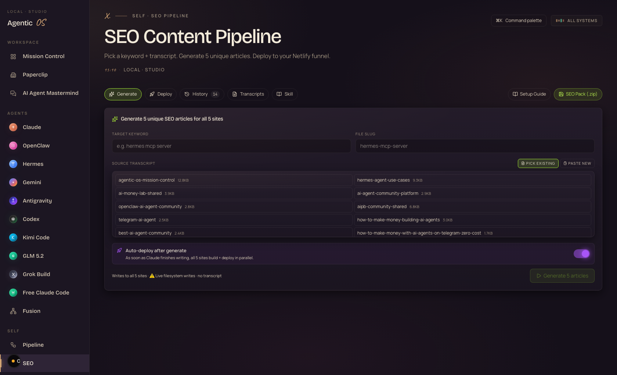Screen dimensions: 617x375
Task: Click the Paperclip building icon
Action: click(x=13, y=75)
